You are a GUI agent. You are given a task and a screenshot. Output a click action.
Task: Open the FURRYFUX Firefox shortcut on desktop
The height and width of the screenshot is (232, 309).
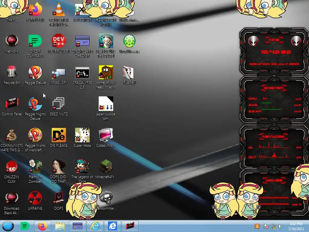coord(35,12)
